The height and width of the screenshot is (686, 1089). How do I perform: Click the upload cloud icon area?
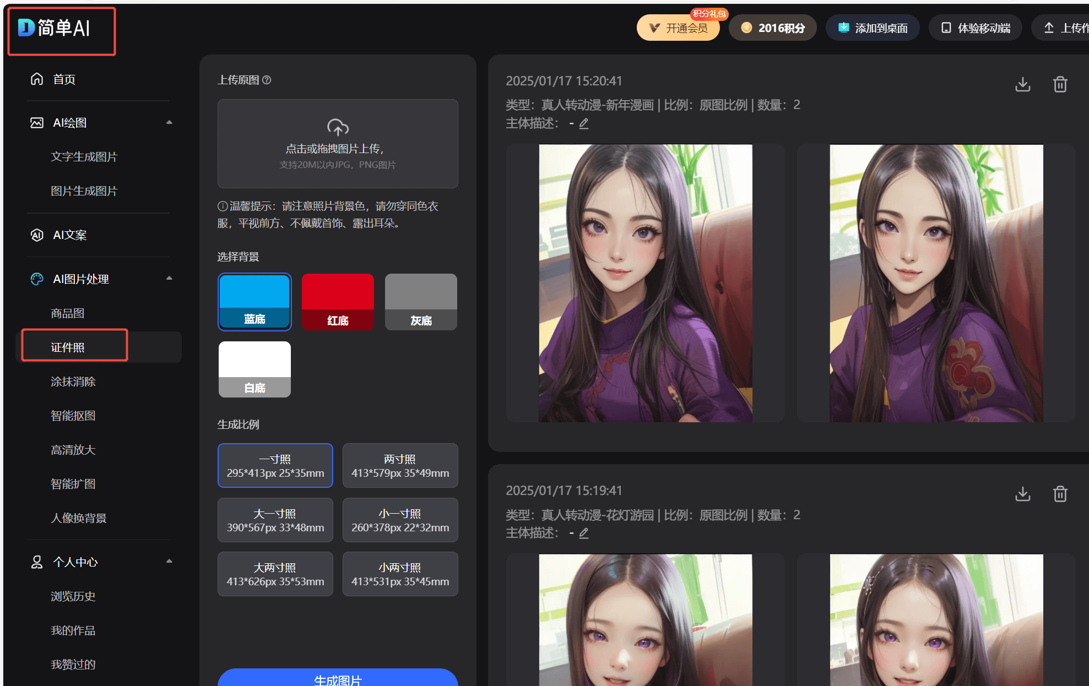(338, 128)
